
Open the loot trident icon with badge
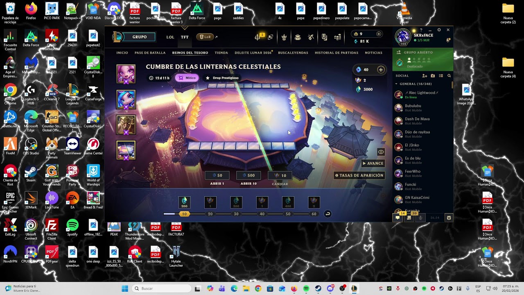258,37
